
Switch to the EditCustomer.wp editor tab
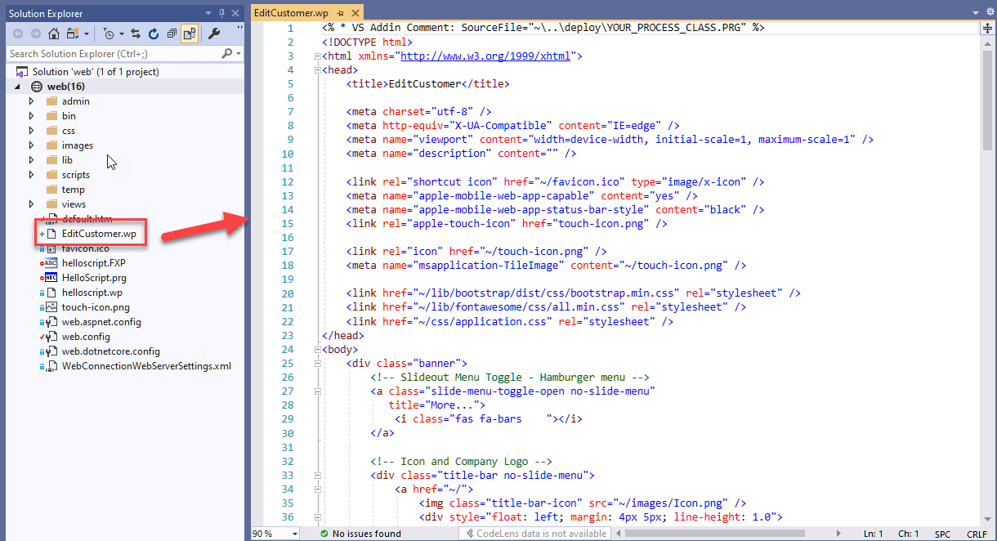pos(293,13)
